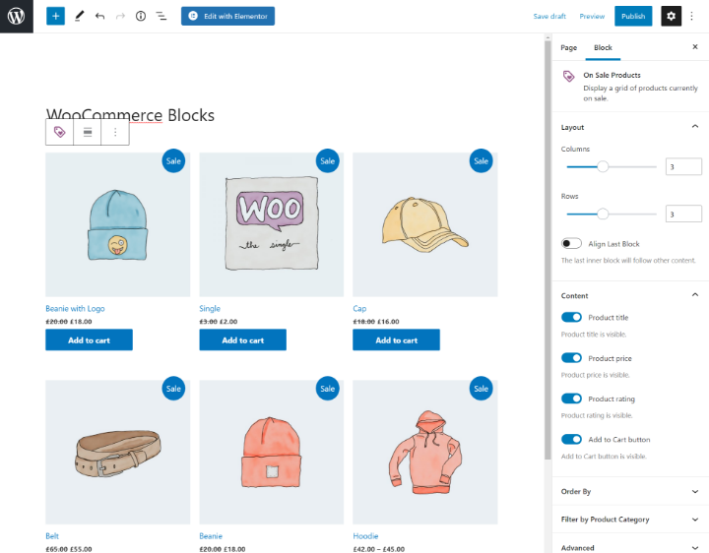
Task: Click Edit with Elementor button
Action: tap(227, 17)
